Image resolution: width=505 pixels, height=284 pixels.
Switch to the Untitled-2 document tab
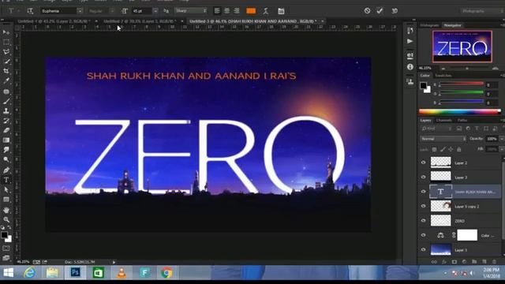tap(140, 21)
